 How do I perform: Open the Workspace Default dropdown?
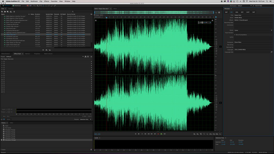click(x=244, y=6)
